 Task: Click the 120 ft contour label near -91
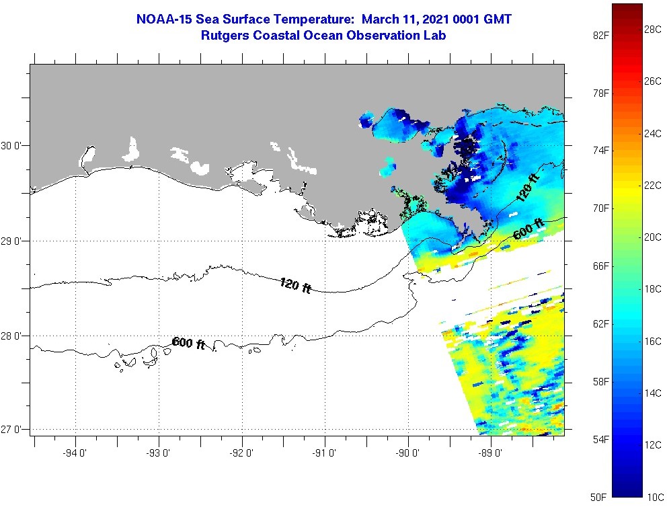pyautogui.click(x=296, y=285)
